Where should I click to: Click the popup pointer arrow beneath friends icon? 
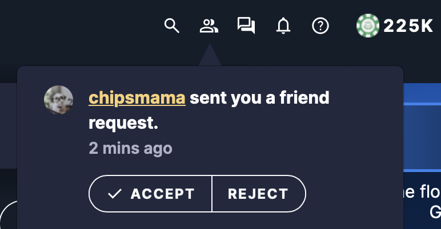(x=210, y=55)
